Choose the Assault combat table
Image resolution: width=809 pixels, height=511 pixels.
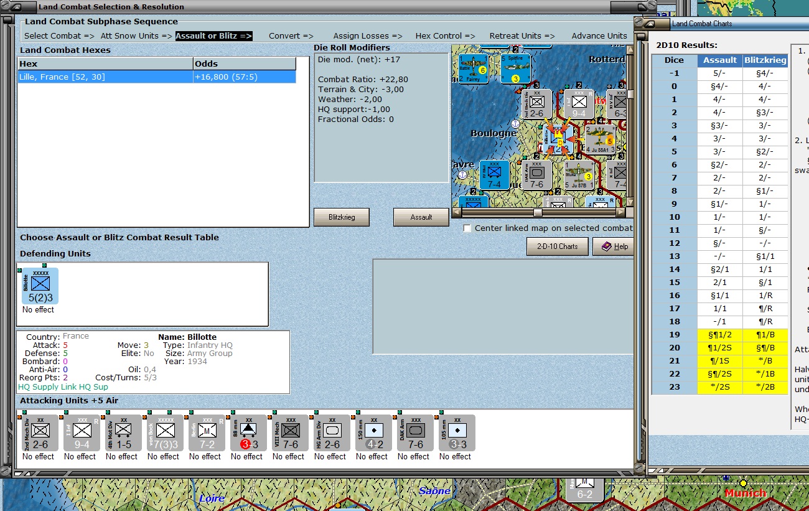pyautogui.click(x=421, y=217)
